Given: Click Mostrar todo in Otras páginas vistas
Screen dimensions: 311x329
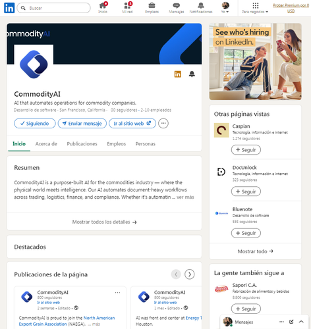Looking at the screenshot, I should coord(255,251).
